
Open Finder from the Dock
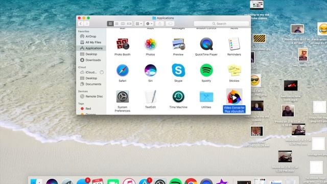[36, 181]
